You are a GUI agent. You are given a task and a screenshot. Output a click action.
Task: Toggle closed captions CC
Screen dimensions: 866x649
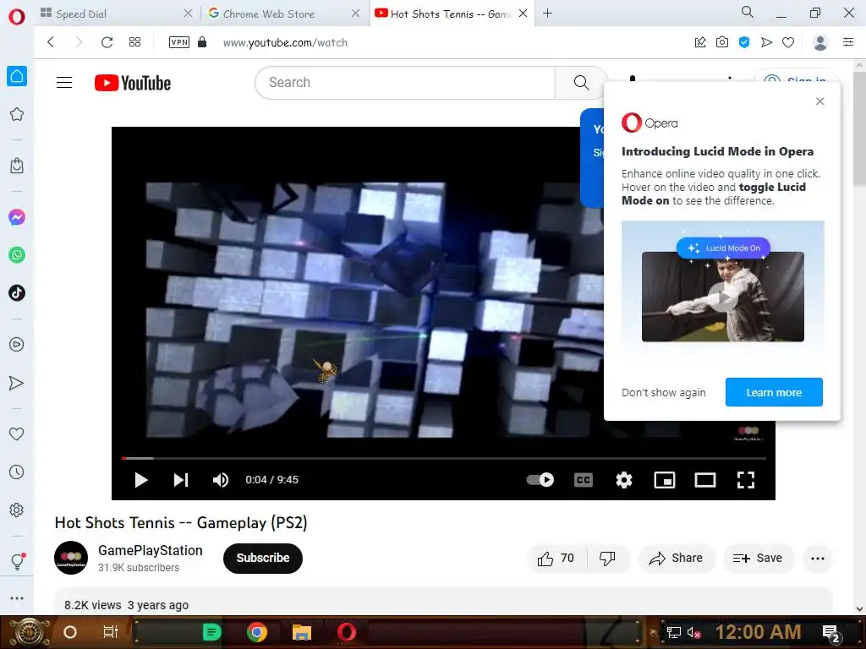pos(584,480)
